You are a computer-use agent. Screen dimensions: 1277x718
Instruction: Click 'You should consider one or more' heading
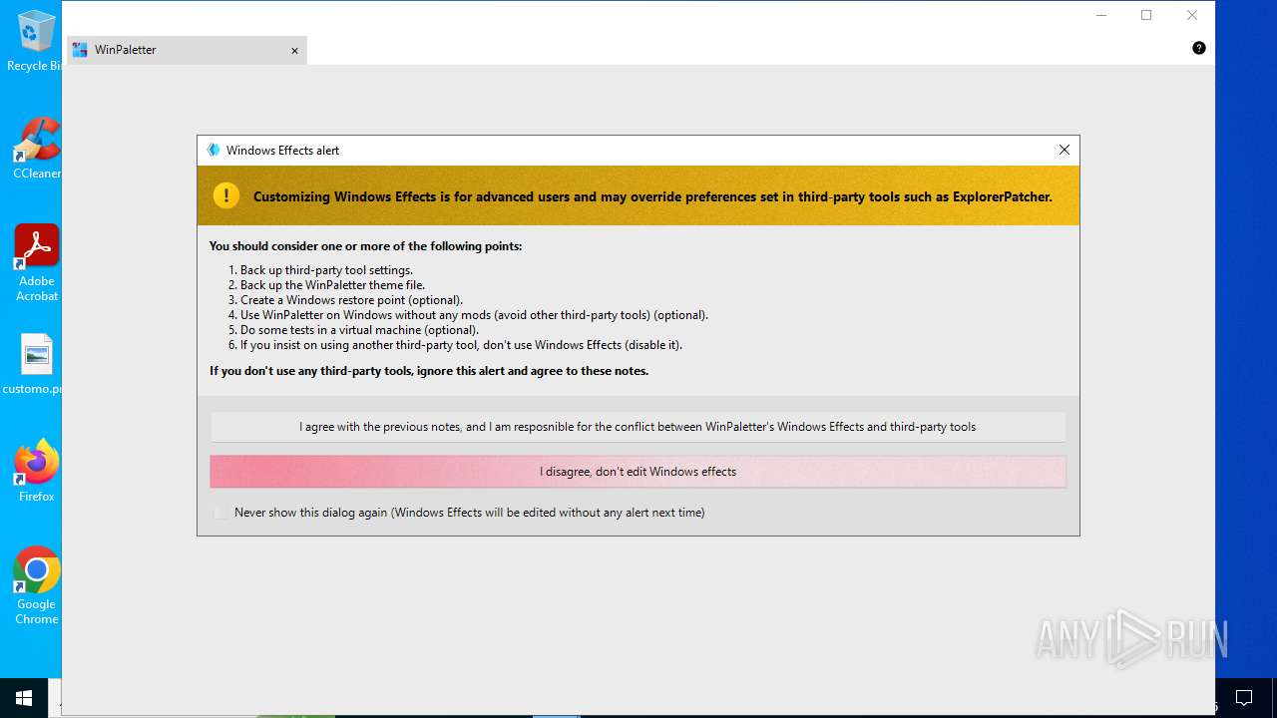click(365, 246)
